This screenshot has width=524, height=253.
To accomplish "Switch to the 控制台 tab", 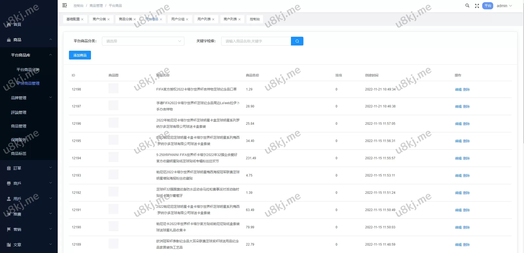I will (254, 19).
